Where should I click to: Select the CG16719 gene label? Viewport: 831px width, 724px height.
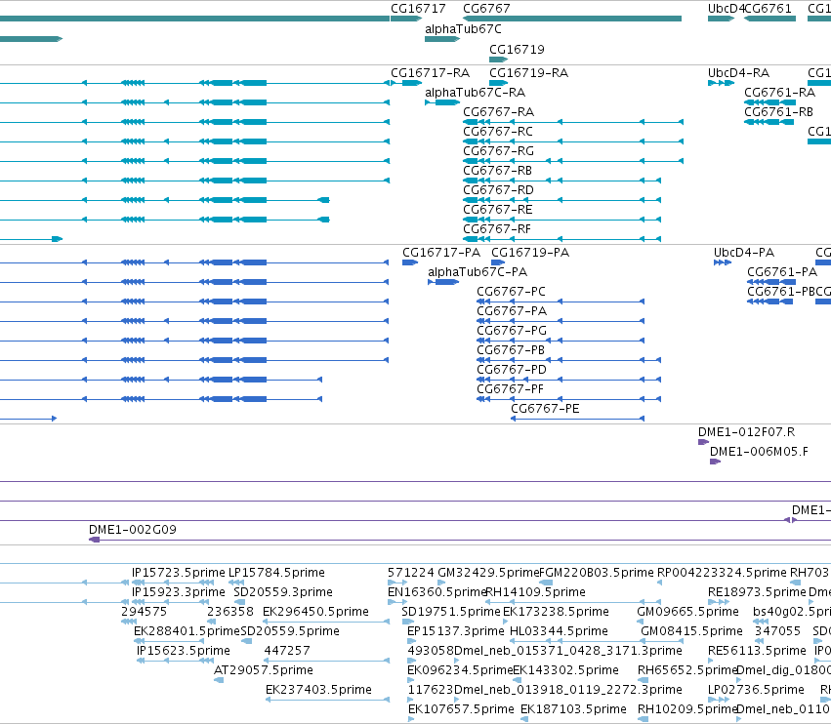[517, 49]
